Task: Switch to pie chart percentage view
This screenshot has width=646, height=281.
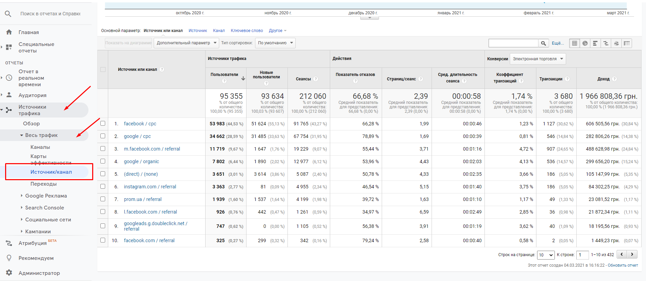Action: (x=585, y=43)
